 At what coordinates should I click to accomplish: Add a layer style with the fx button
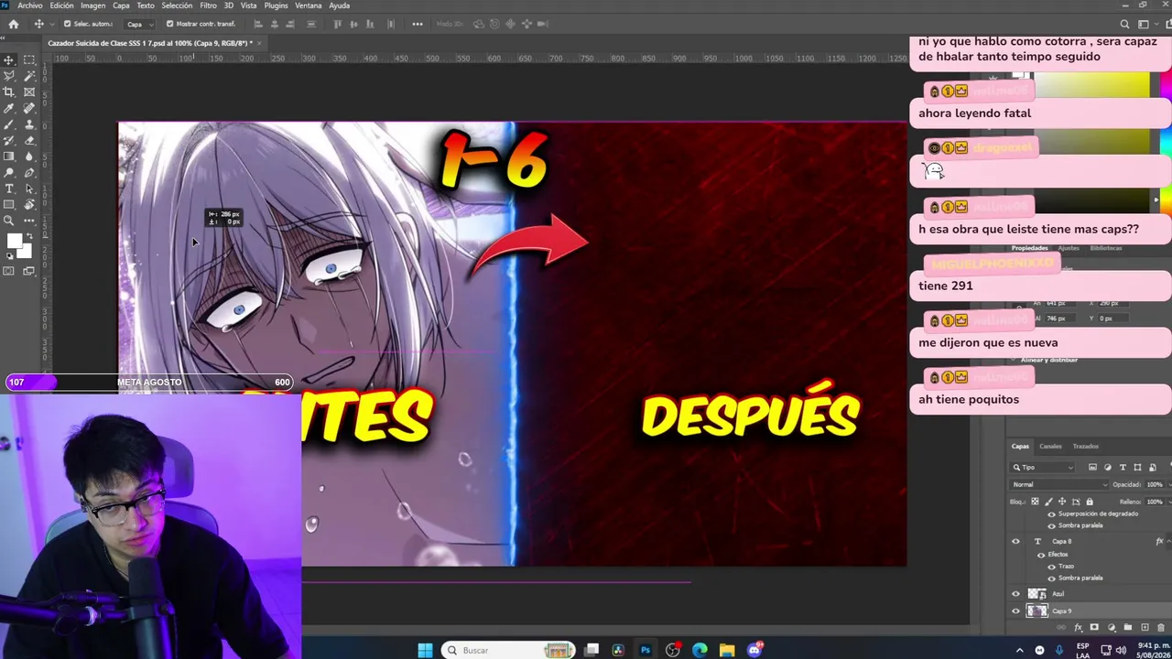tap(1079, 628)
